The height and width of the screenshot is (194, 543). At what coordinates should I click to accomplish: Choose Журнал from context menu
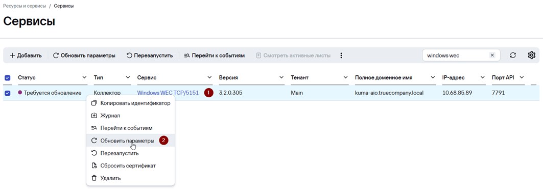pos(130,116)
